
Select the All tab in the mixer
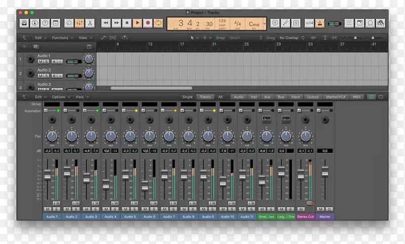pyautogui.click(x=220, y=97)
